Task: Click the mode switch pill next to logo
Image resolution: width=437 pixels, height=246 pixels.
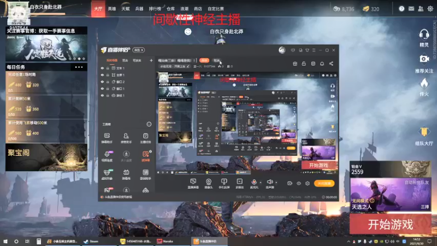Action: 139,50
